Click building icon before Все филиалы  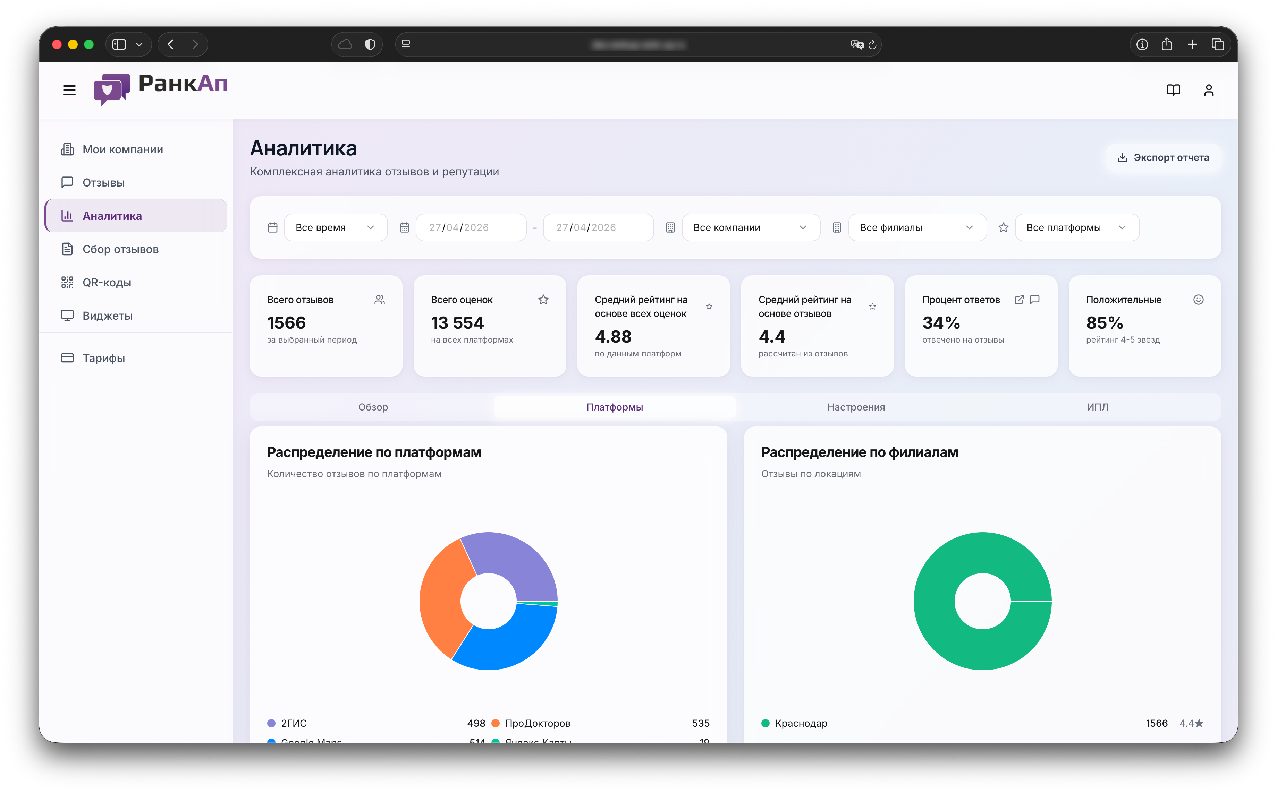[x=837, y=227]
